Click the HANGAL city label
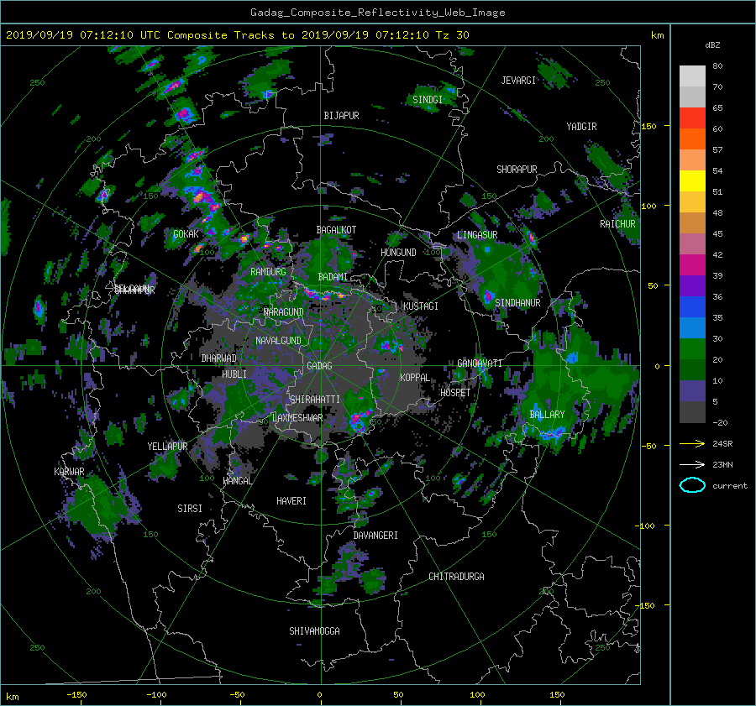Screen dimensions: 756x706 point(237,481)
